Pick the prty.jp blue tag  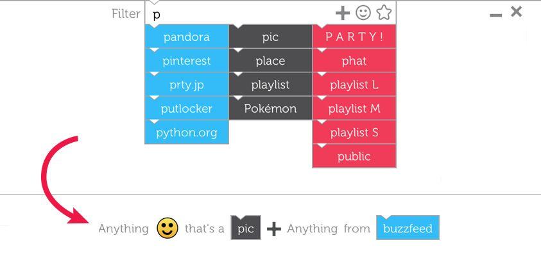pyautogui.click(x=187, y=85)
